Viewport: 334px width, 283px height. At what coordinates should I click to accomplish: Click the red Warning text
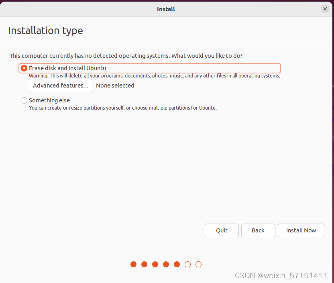pyautogui.click(x=37, y=75)
